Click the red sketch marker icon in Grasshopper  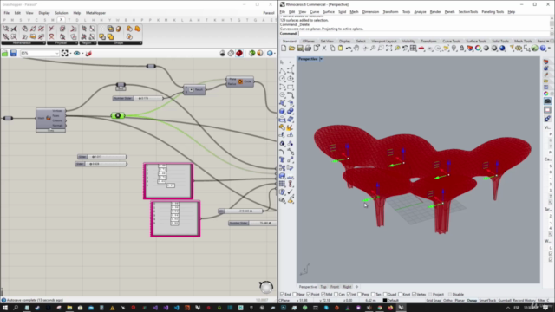[88, 53]
